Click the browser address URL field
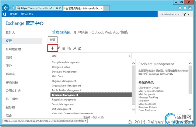 pyautogui.click(x=34, y=8)
